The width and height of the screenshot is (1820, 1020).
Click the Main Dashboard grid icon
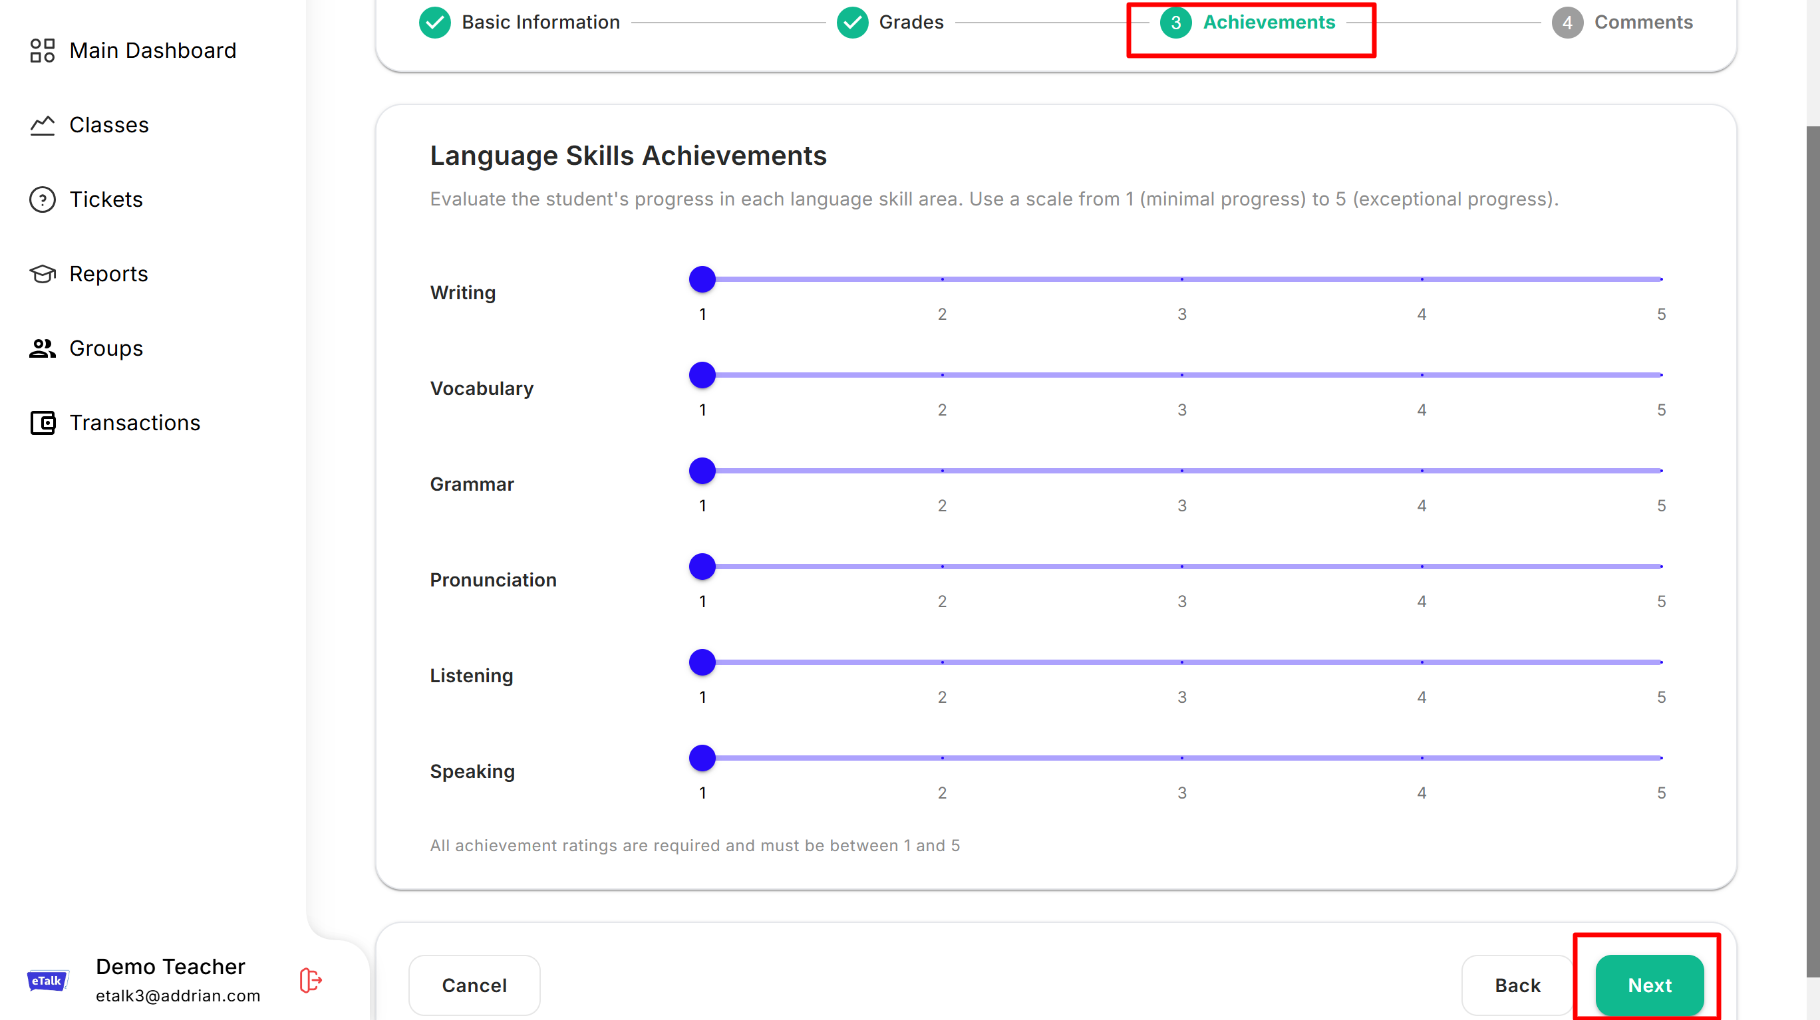coord(43,51)
